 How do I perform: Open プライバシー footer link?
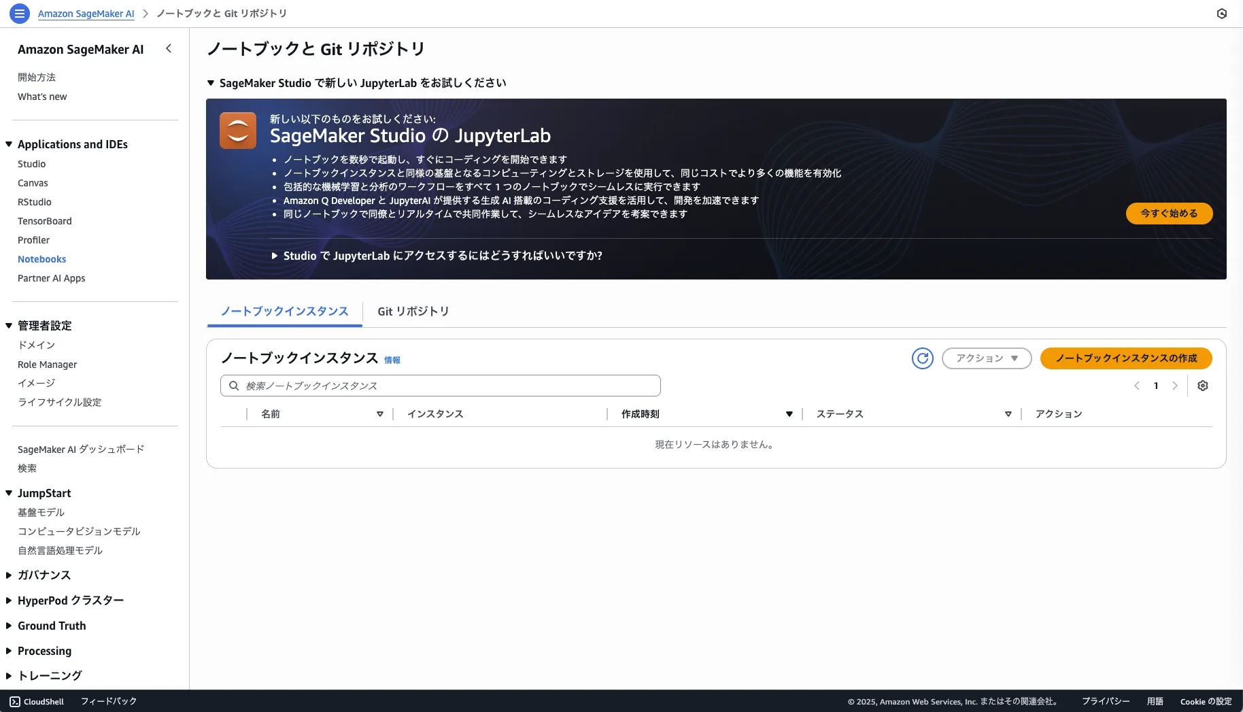pos(1106,701)
